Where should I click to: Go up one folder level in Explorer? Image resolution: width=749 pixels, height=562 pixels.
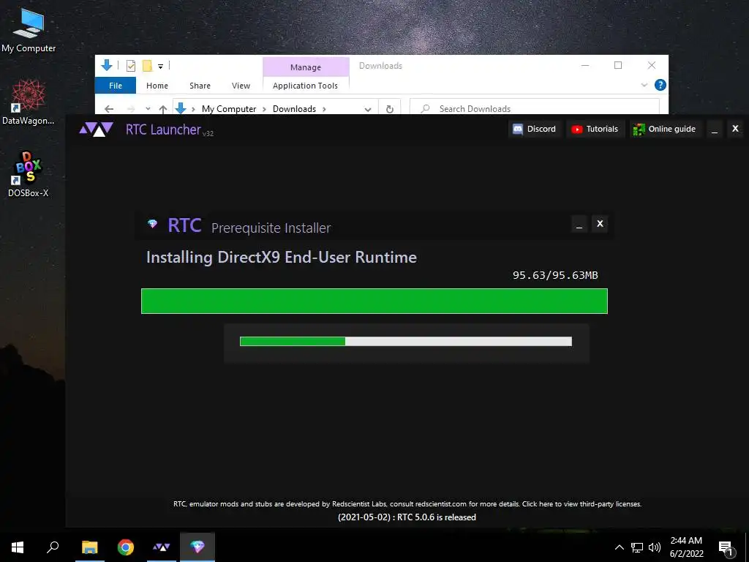coord(163,109)
